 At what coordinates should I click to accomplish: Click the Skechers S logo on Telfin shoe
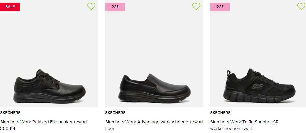tap(256, 86)
